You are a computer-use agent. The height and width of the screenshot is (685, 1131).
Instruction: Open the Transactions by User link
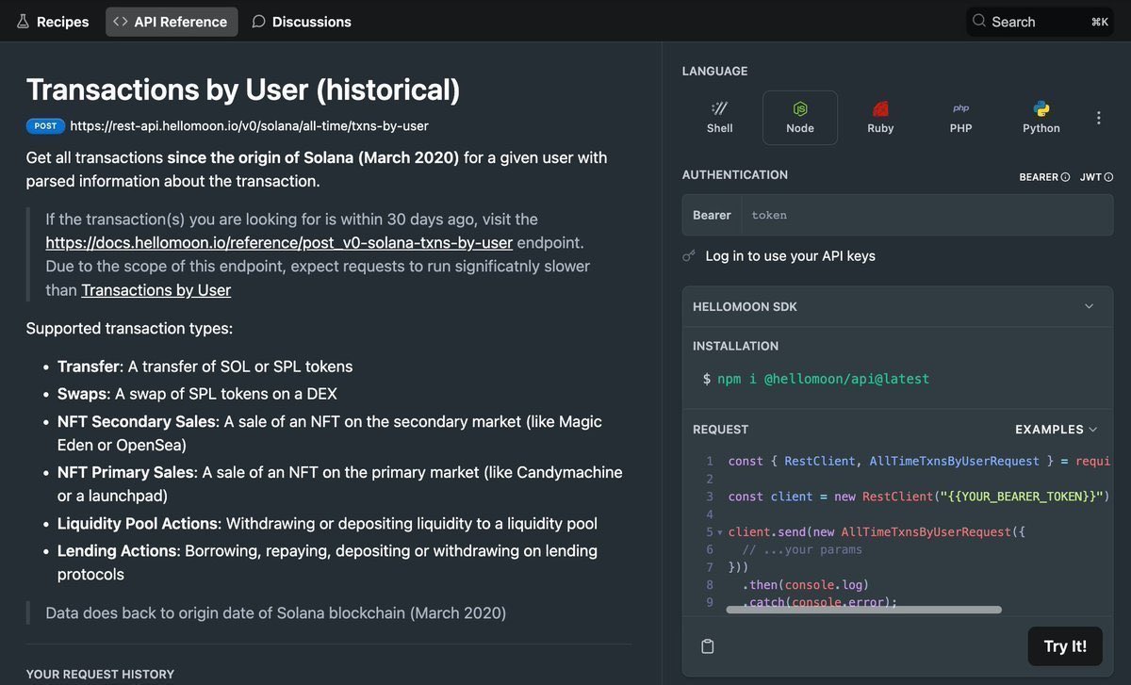pyautogui.click(x=156, y=290)
